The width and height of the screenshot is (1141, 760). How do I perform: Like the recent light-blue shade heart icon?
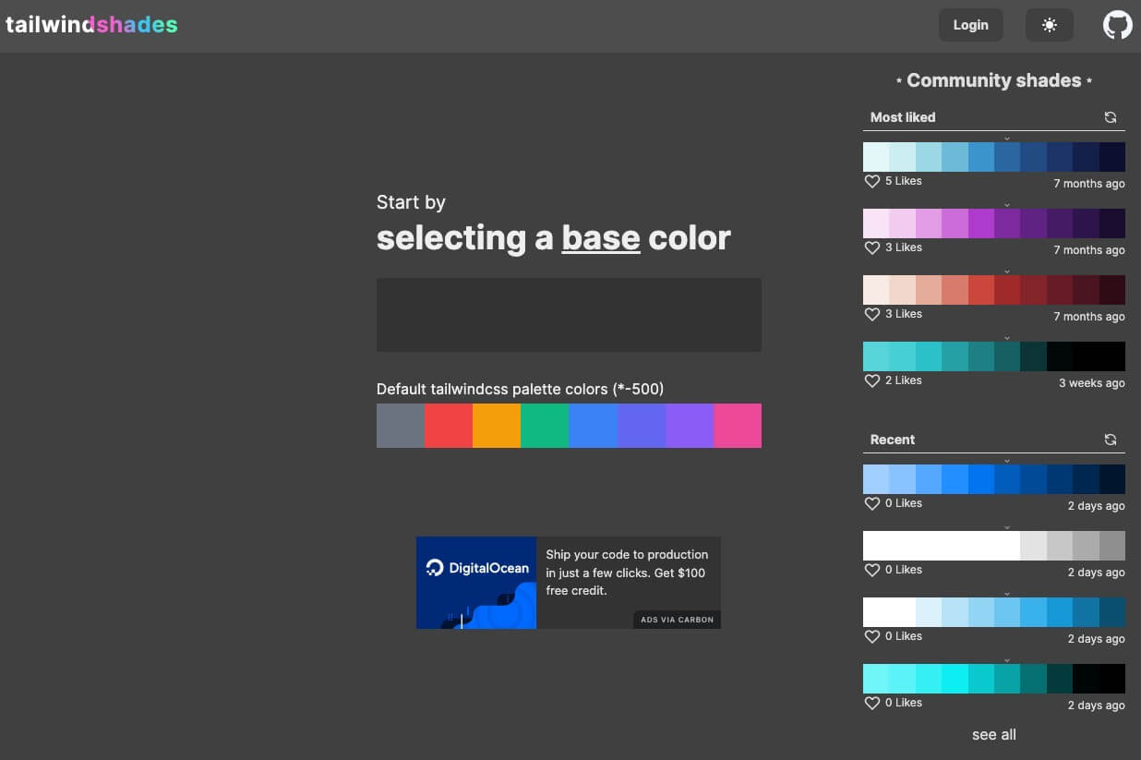click(872, 637)
